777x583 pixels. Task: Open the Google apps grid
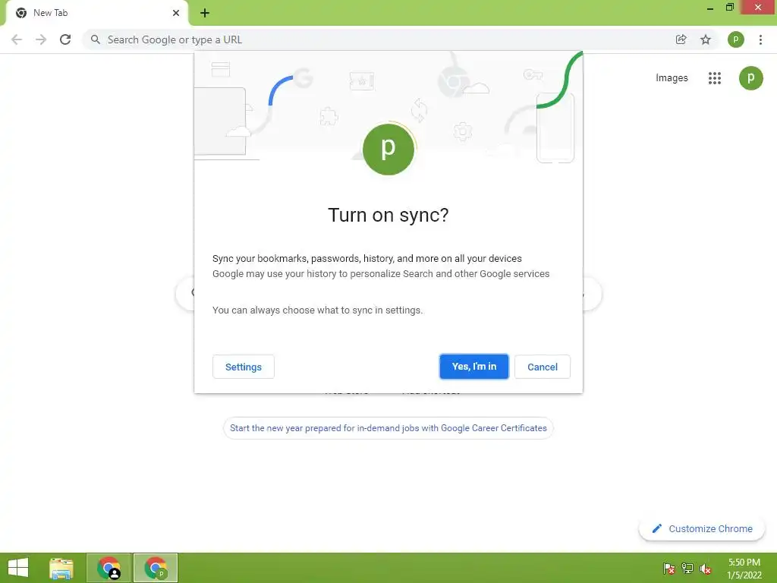point(715,78)
